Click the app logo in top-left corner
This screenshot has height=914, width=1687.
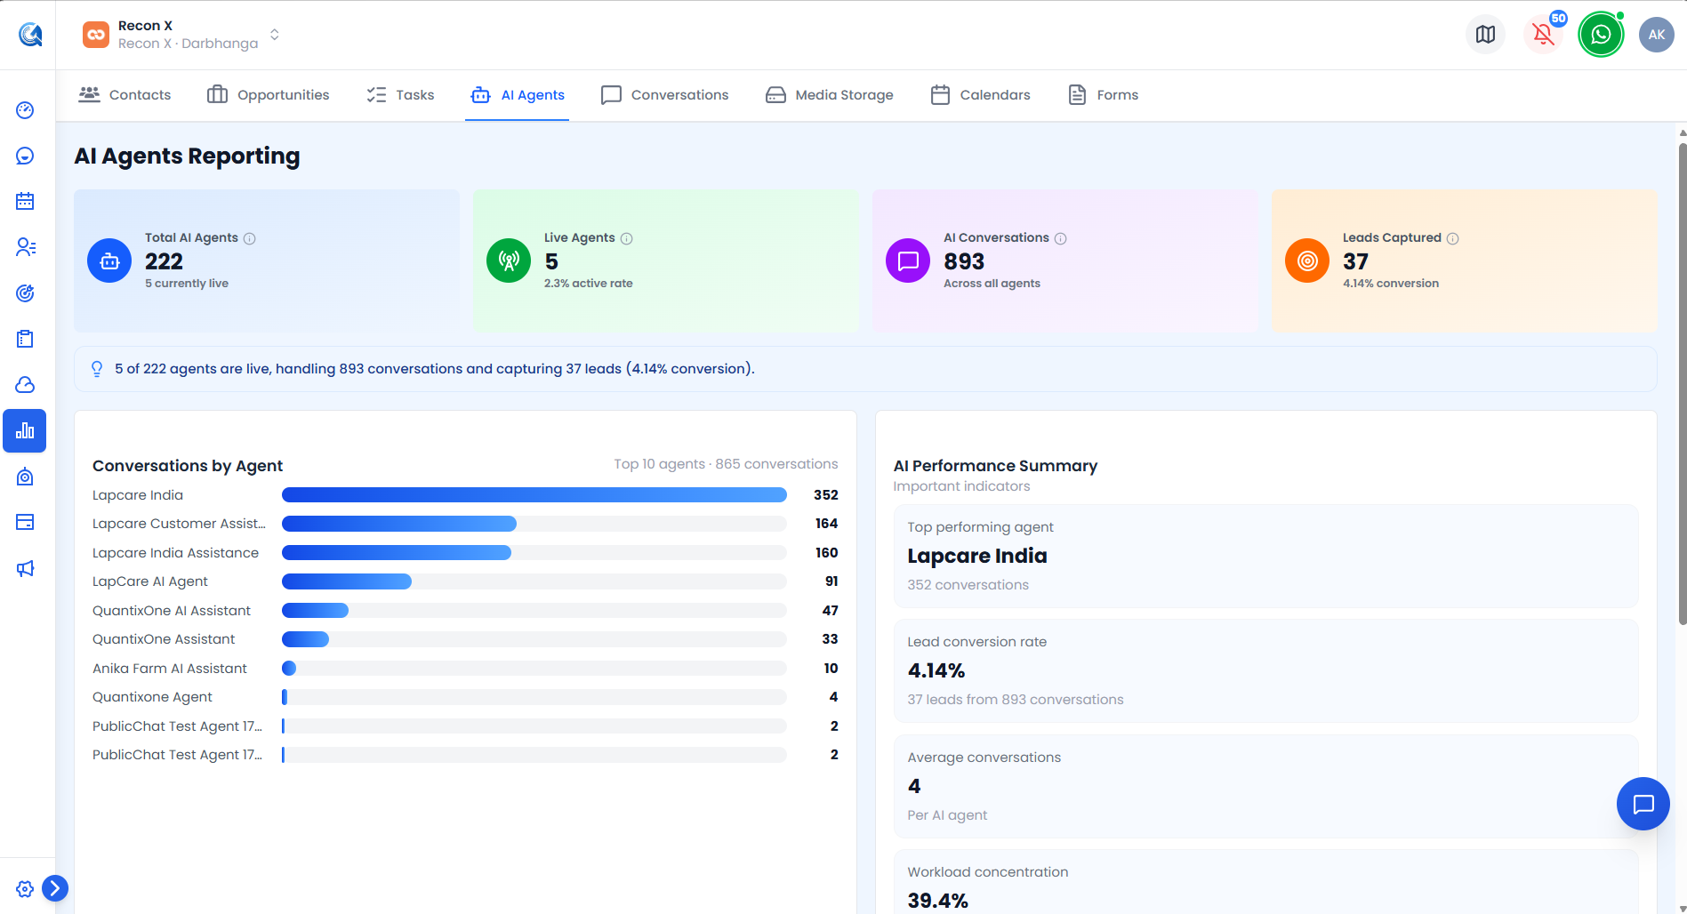30,35
